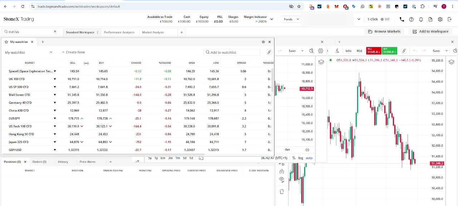Add new chart tab plus icon
This screenshot has height=206, width=458.
coord(339,42)
